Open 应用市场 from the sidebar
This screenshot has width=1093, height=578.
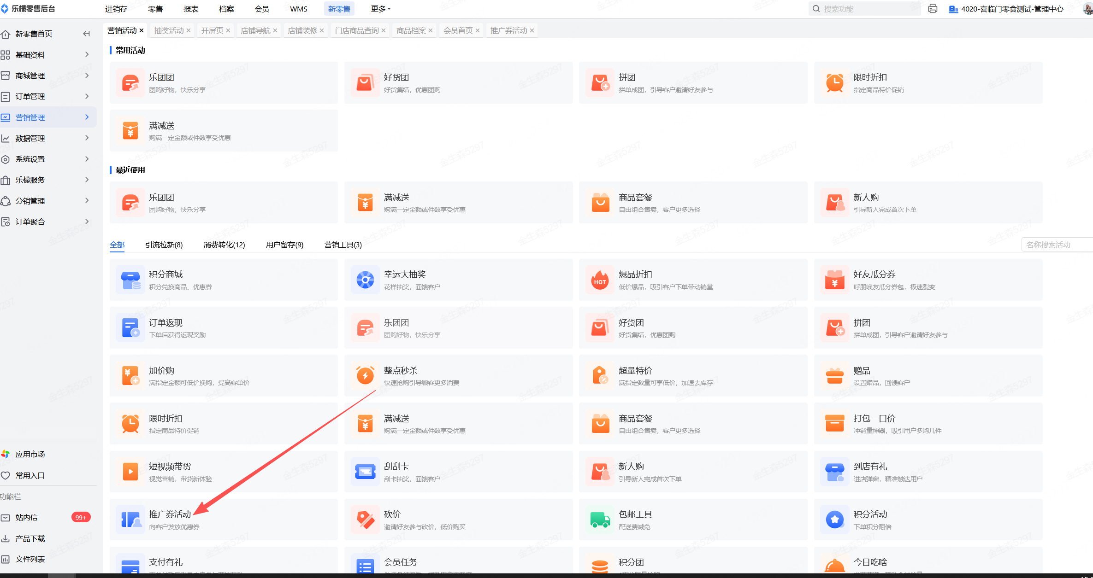[30, 454]
